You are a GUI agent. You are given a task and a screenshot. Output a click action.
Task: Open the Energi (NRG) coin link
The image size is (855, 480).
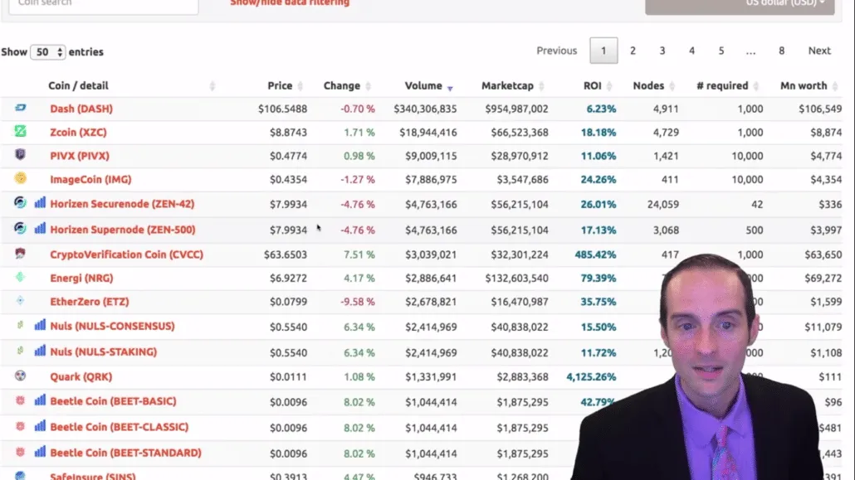click(x=82, y=278)
